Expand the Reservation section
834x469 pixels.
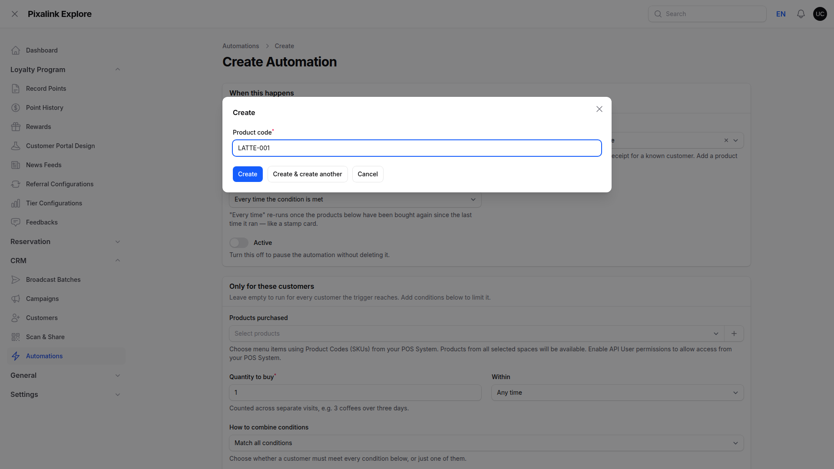coord(118,241)
